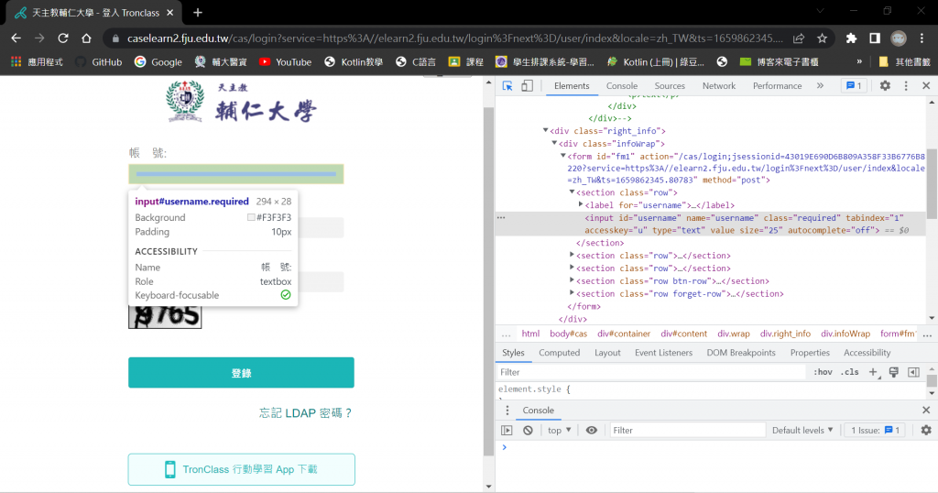This screenshot has height=493, width=938.
Task: Open the Chrome profile avatar
Action: click(899, 38)
